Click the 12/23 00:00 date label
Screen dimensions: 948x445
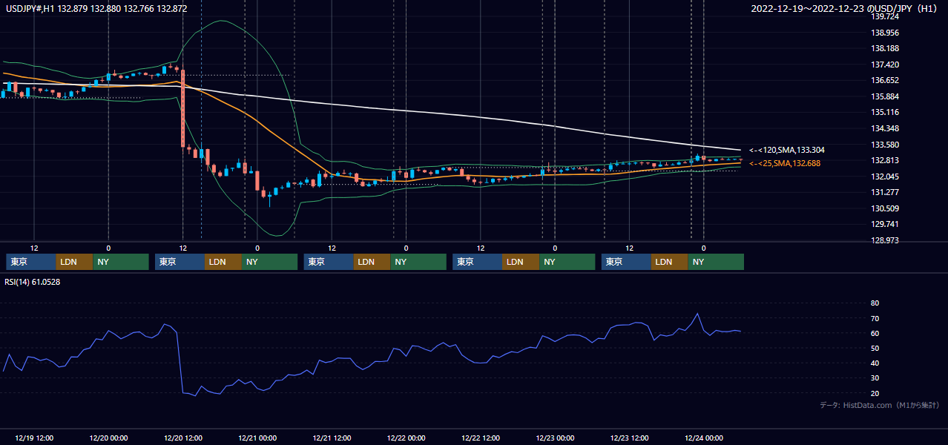(x=556, y=438)
